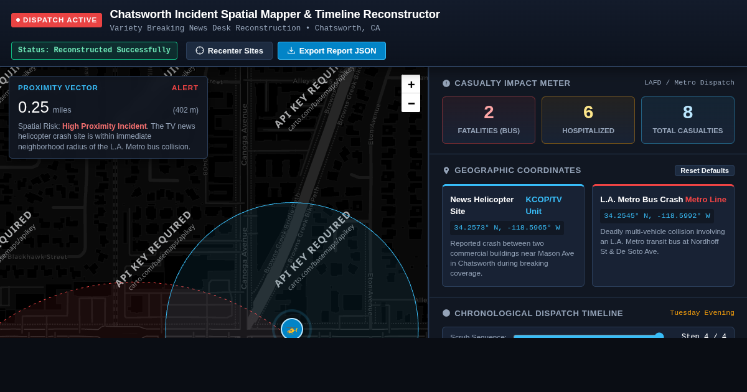The height and width of the screenshot is (392, 747).
Task: Click the Proximity Vector heading
Action: (58, 88)
